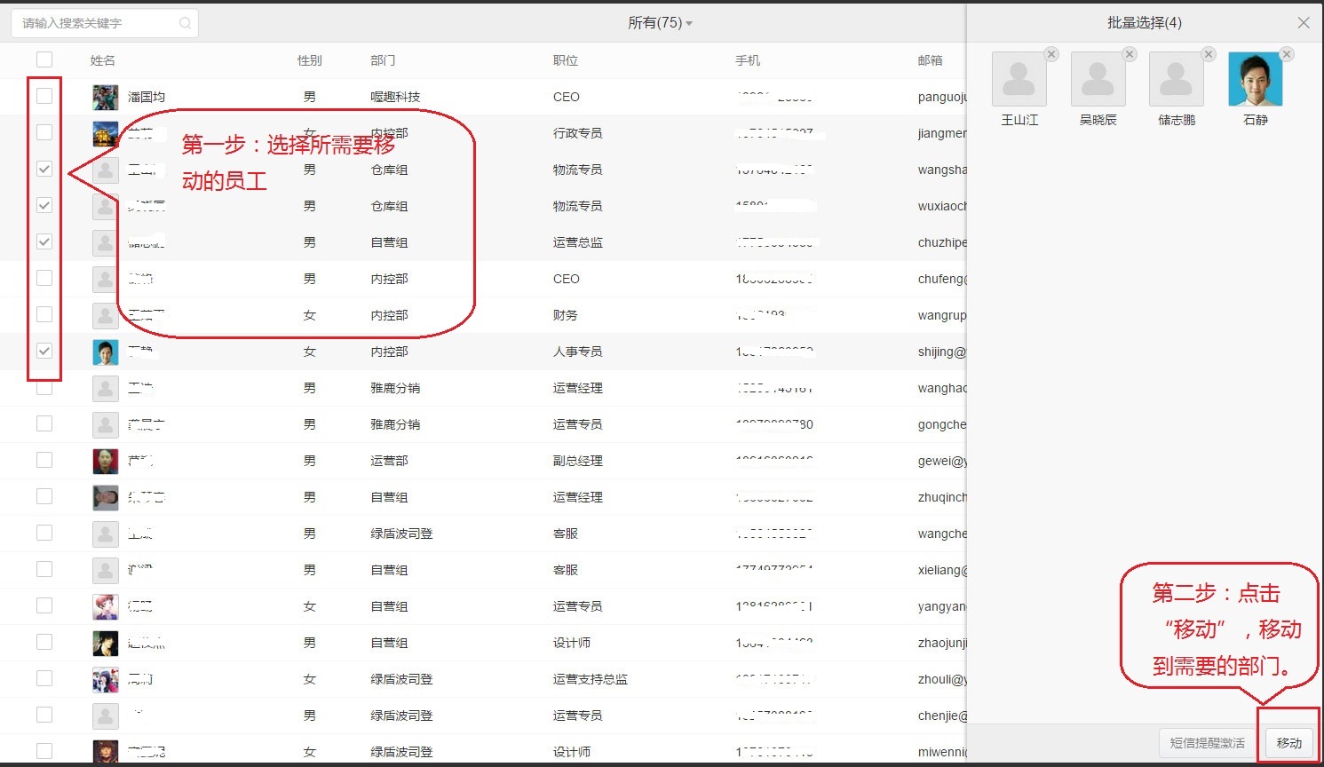Viewport: 1324px width, 767px height.
Task: Remove 石静 from batch selection
Action: [1287, 54]
